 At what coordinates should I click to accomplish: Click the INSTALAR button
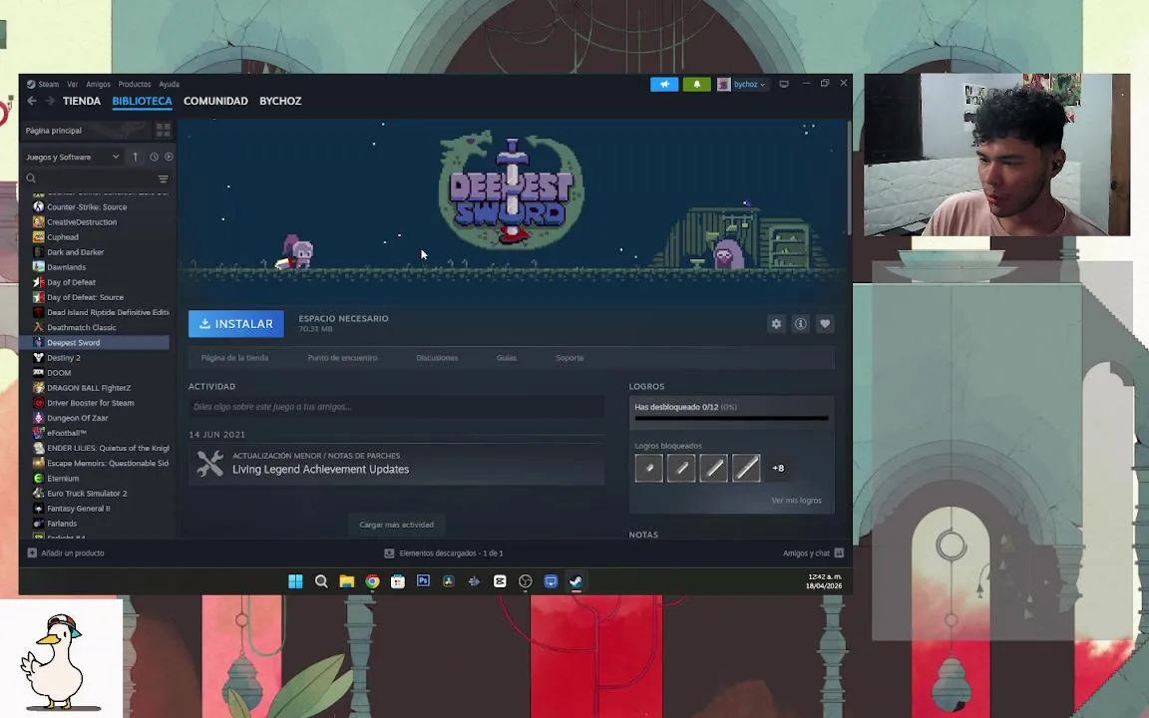(236, 324)
